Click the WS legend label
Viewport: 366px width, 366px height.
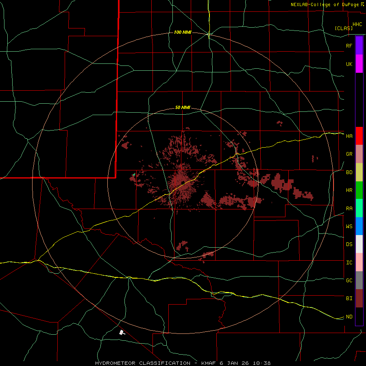[x=349, y=226]
